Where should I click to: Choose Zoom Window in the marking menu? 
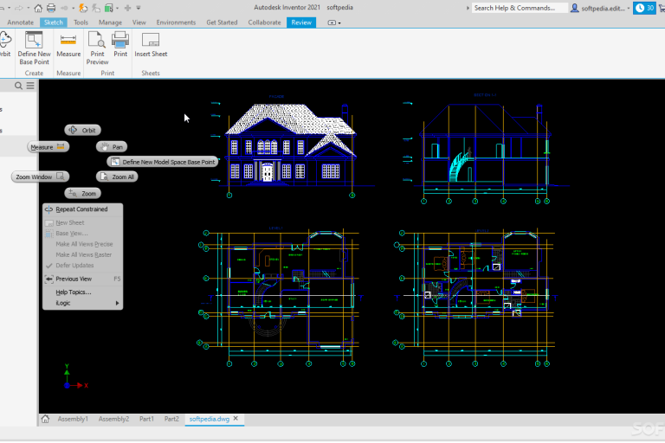pyautogui.click(x=40, y=177)
